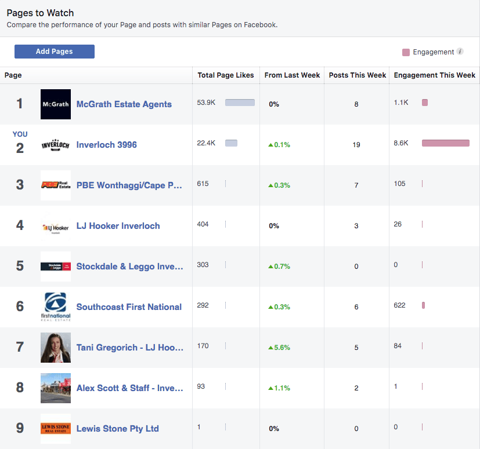480x449 pixels.
Task: Click the PBE Real Estate logo thumbnail
Action: (x=56, y=185)
